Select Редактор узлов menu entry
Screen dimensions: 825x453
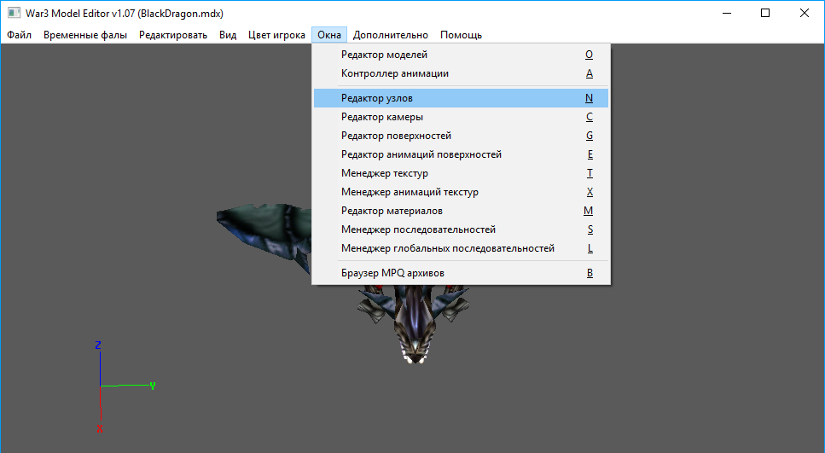(x=461, y=98)
